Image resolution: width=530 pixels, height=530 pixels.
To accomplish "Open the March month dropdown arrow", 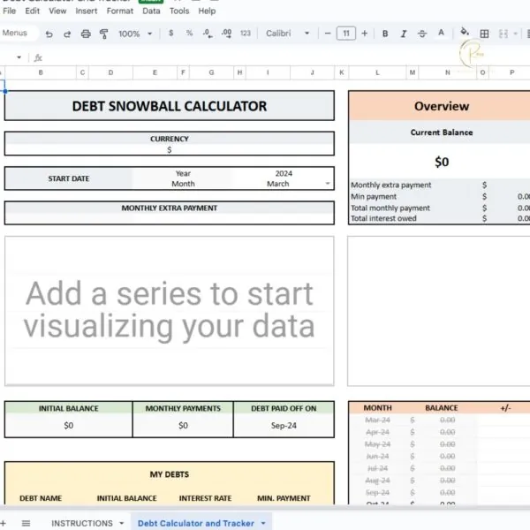I will 327,184.
